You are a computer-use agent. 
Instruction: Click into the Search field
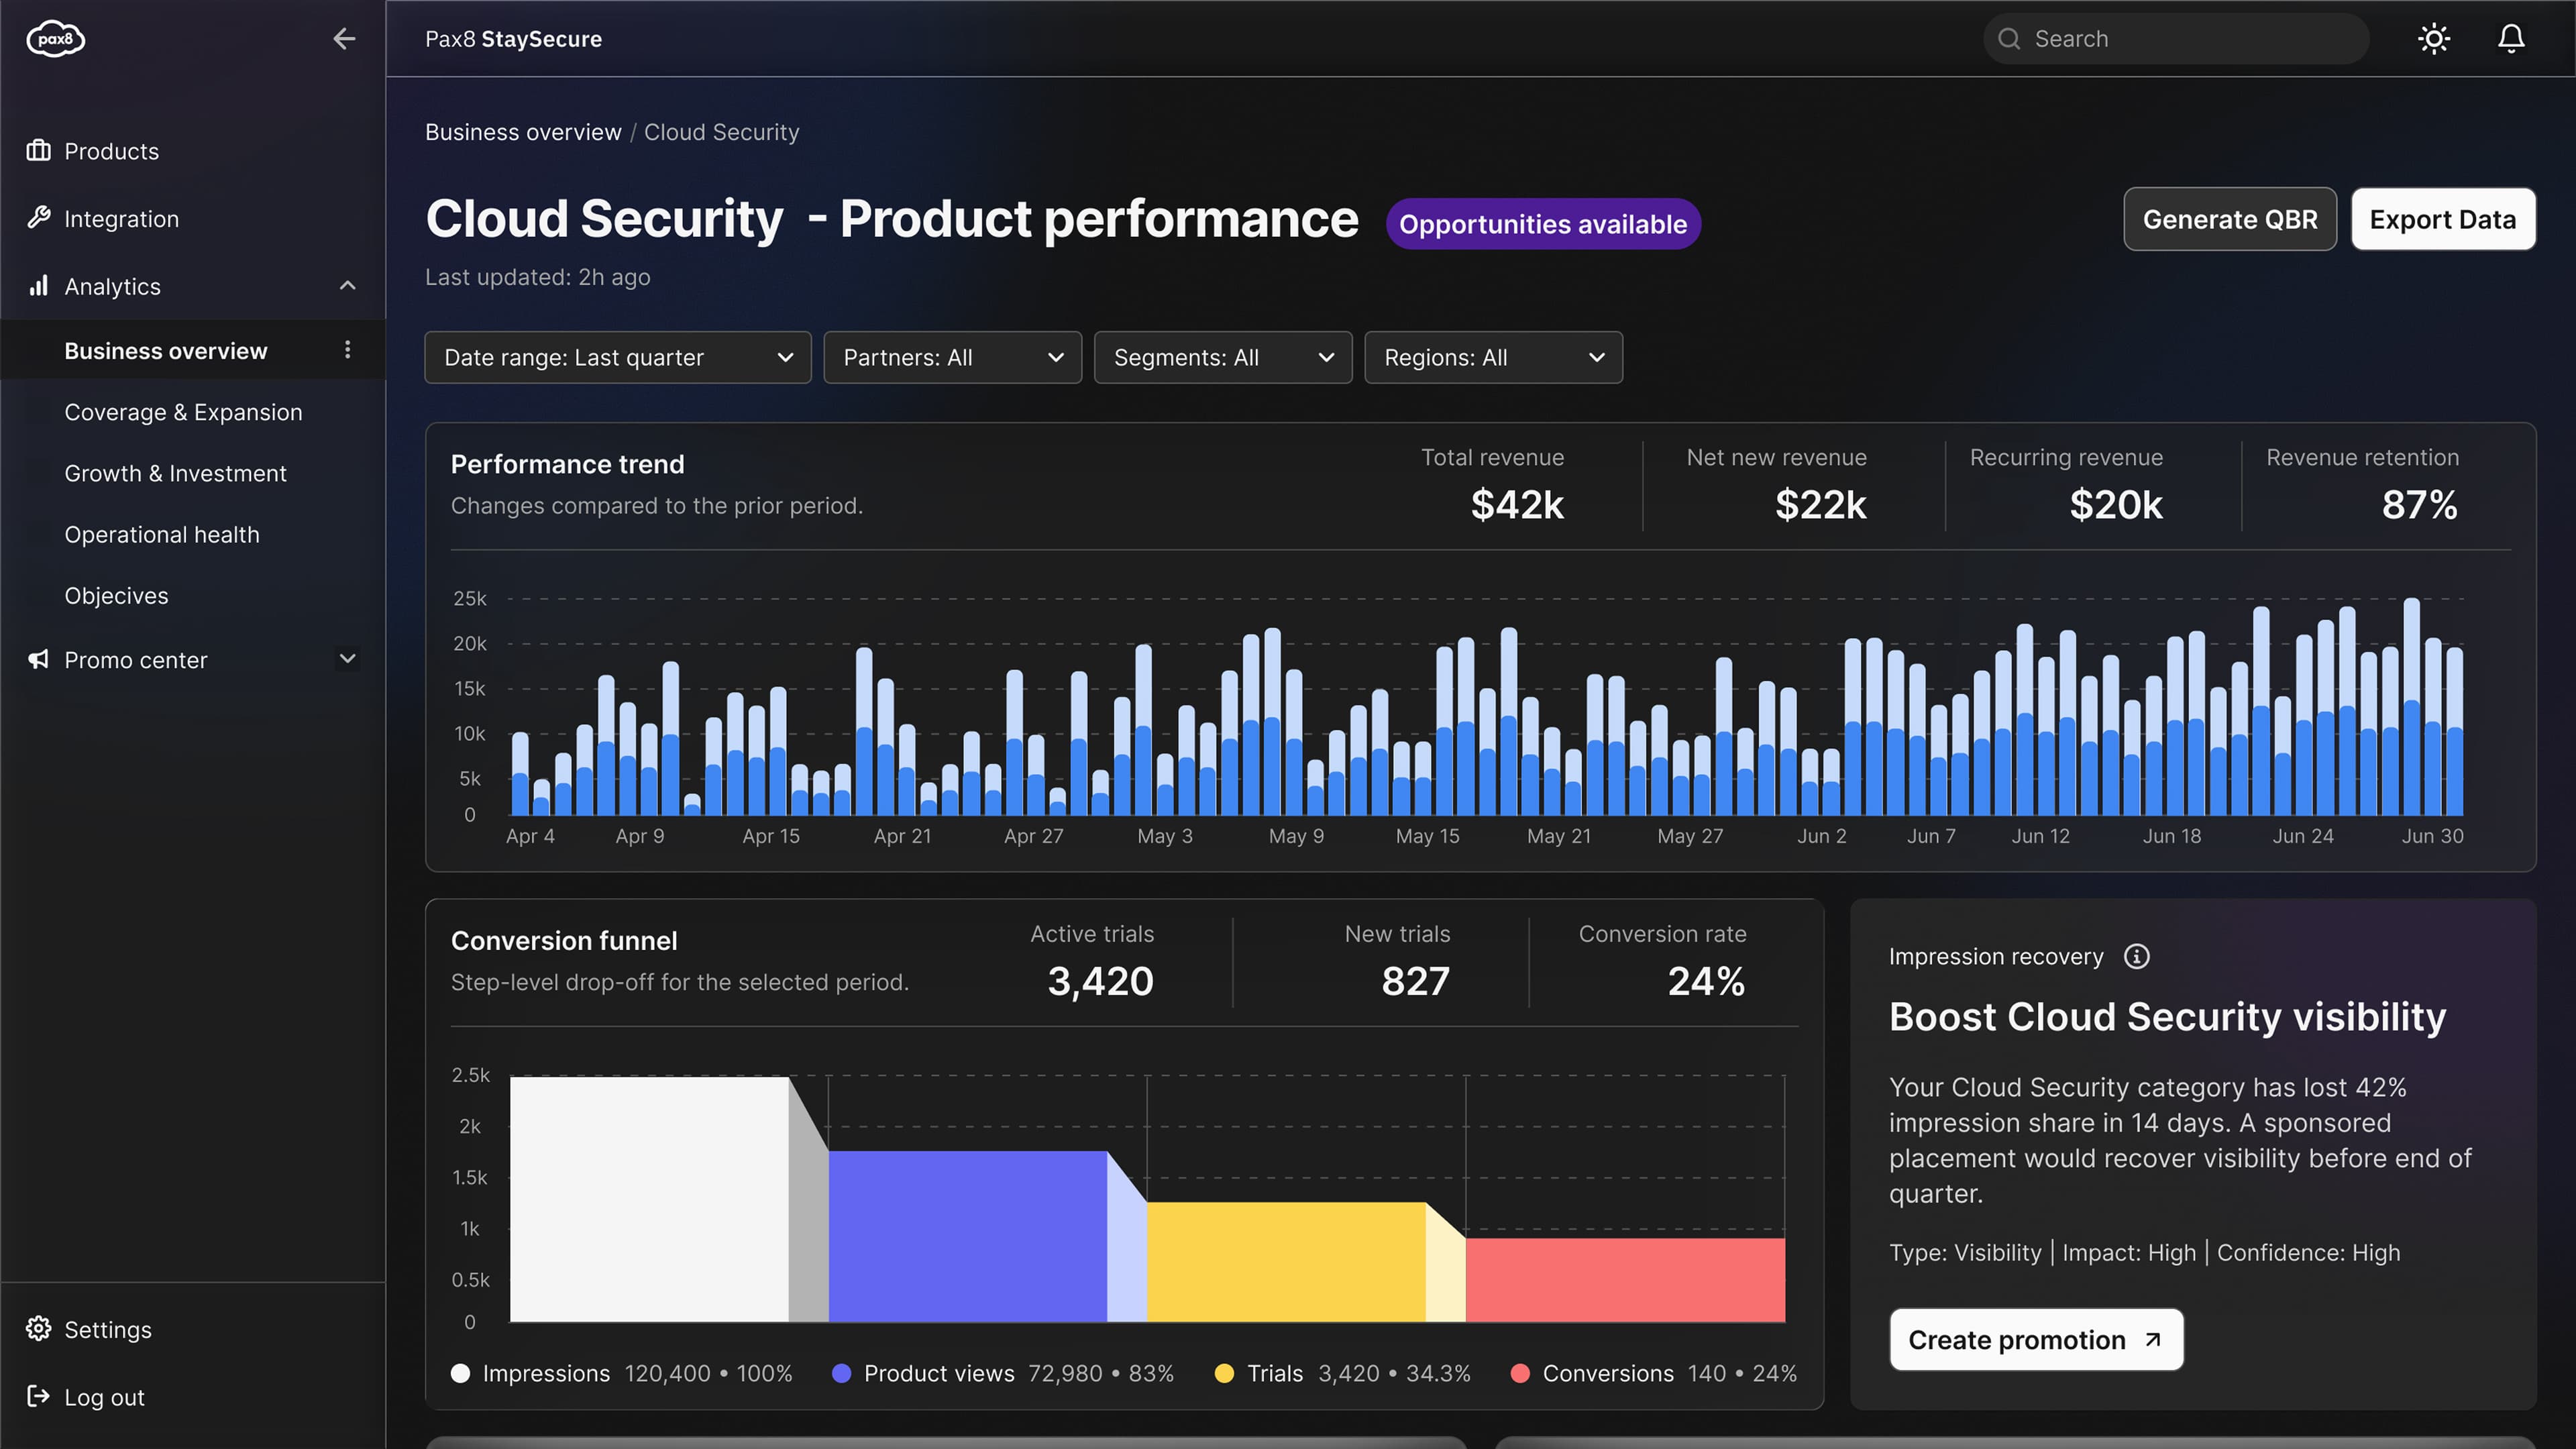click(2175, 39)
